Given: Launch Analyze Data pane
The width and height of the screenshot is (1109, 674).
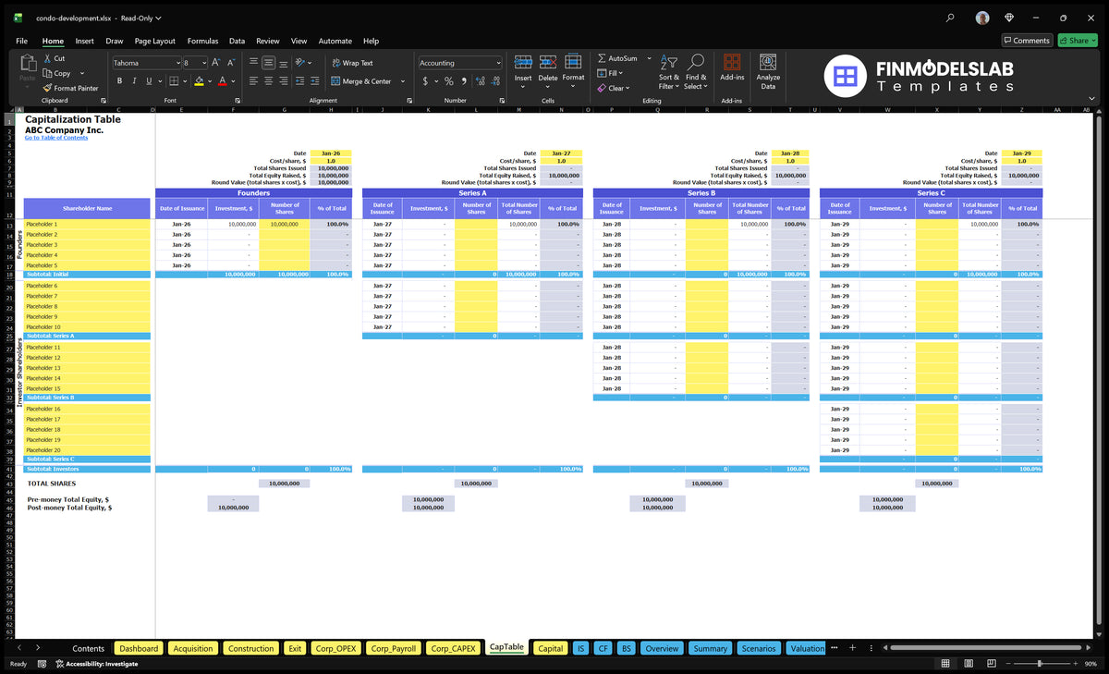Looking at the screenshot, I should click(x=768, y=72).
